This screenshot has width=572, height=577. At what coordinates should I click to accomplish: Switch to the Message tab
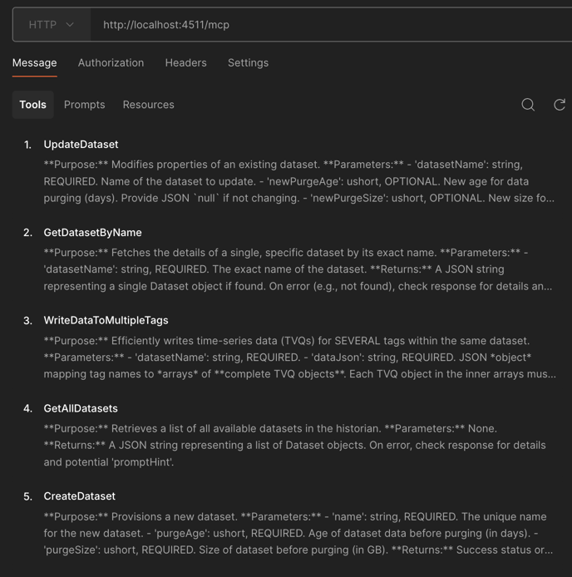(x=35, y=63)
